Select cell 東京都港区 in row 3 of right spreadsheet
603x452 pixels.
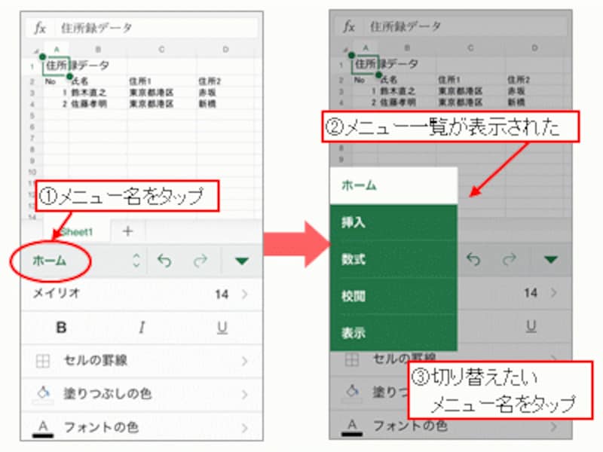coord(461,91)
